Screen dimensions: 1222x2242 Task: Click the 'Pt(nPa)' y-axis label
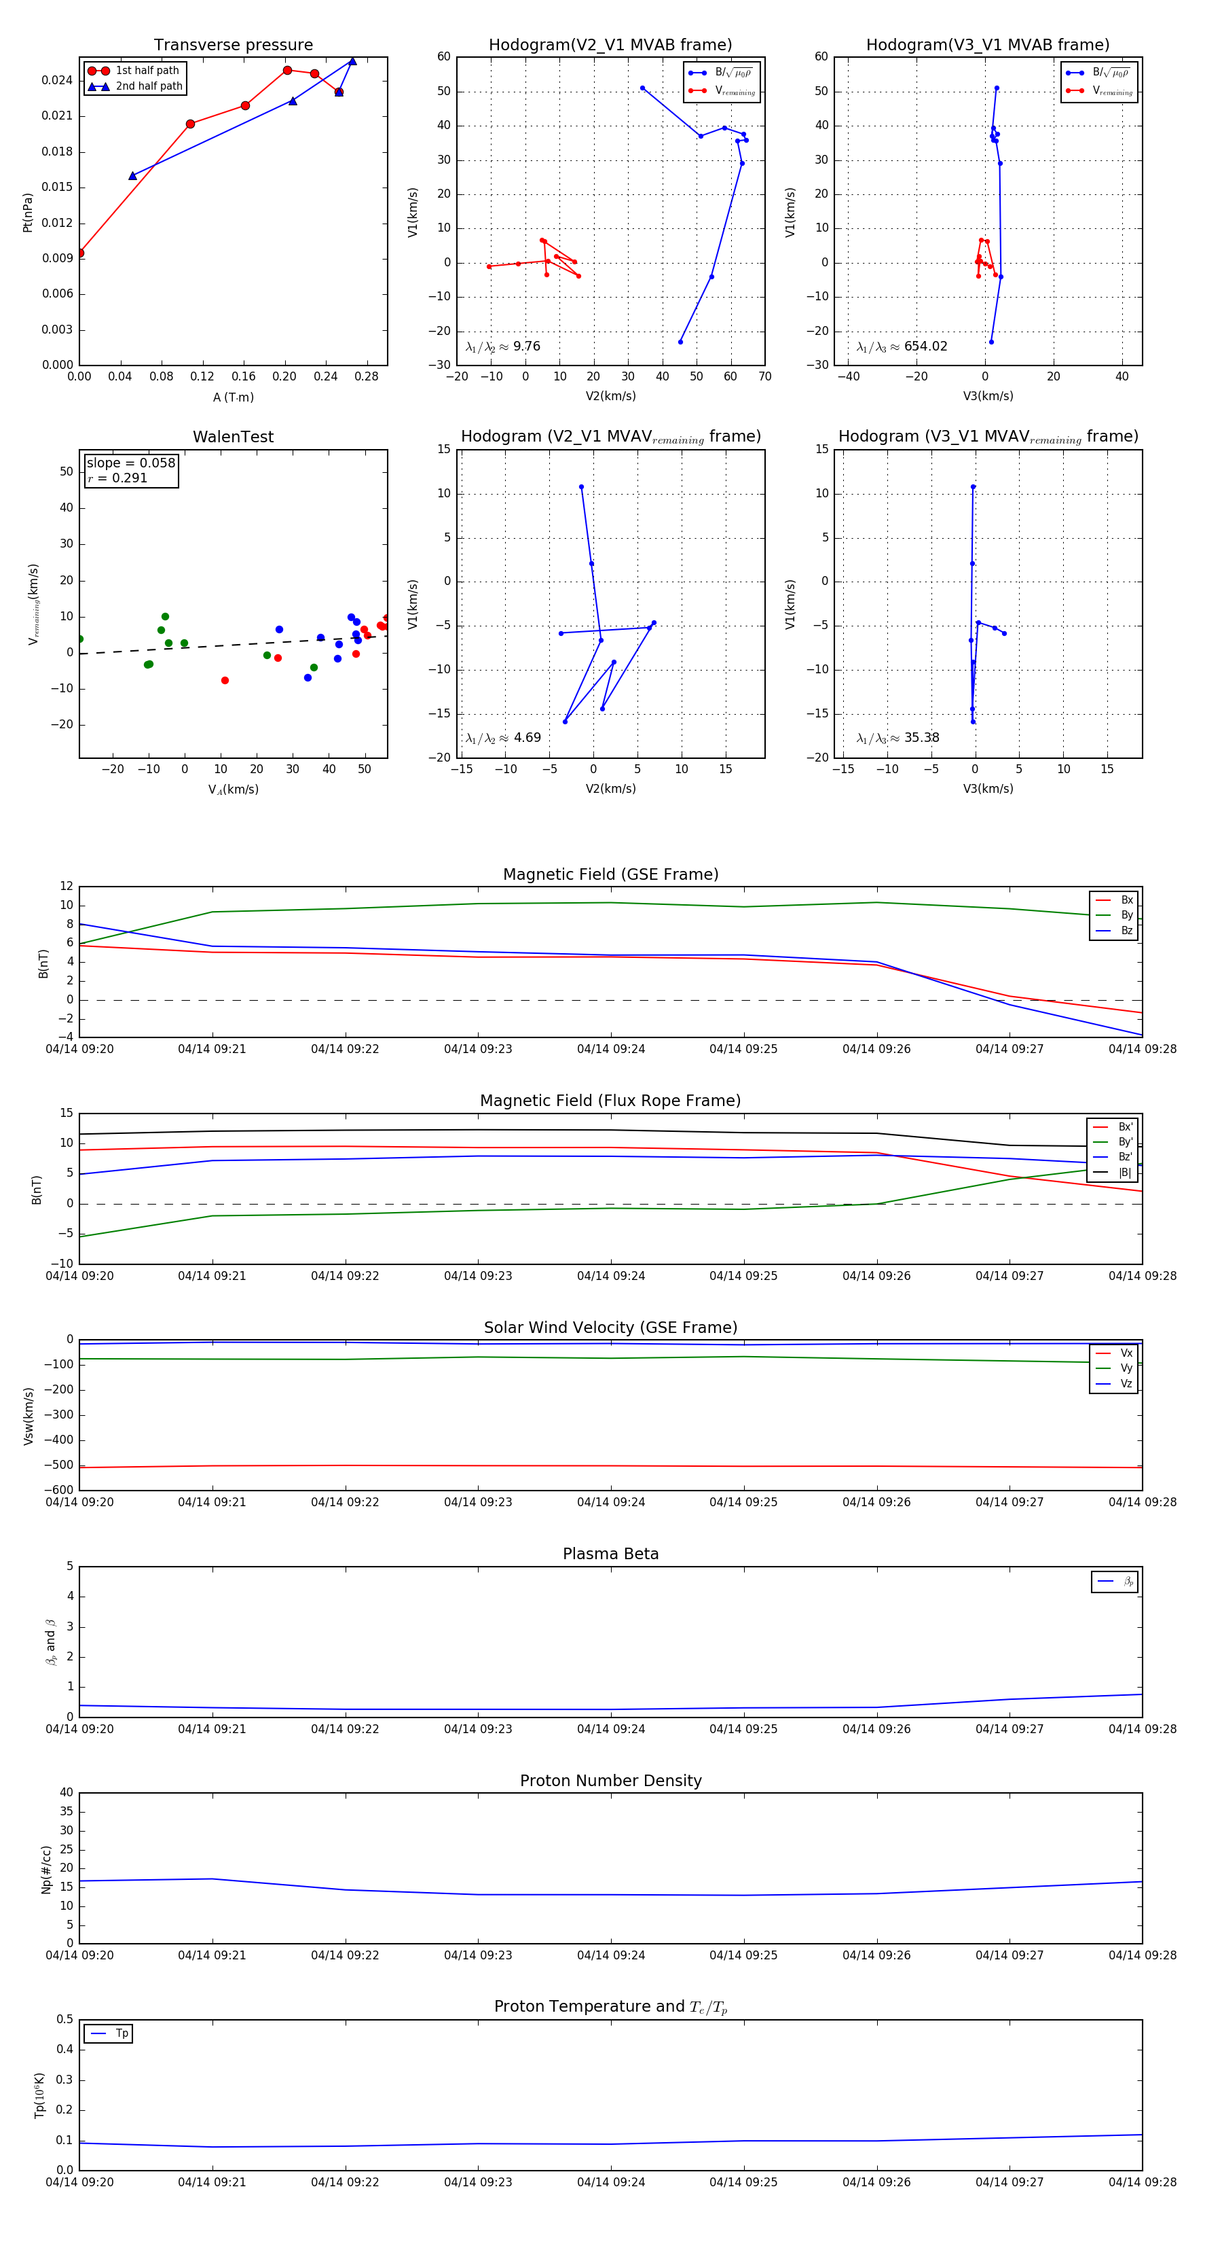click(27, 211)
